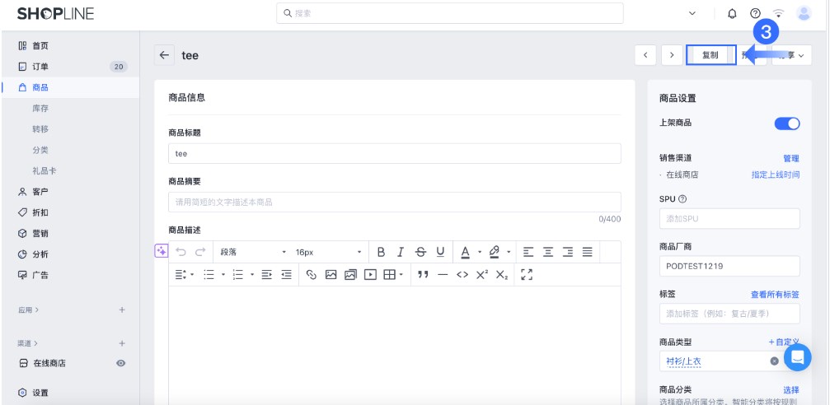Screen dimensions: 830x405
Task: Align text left in editor
Action: point(528,252)
